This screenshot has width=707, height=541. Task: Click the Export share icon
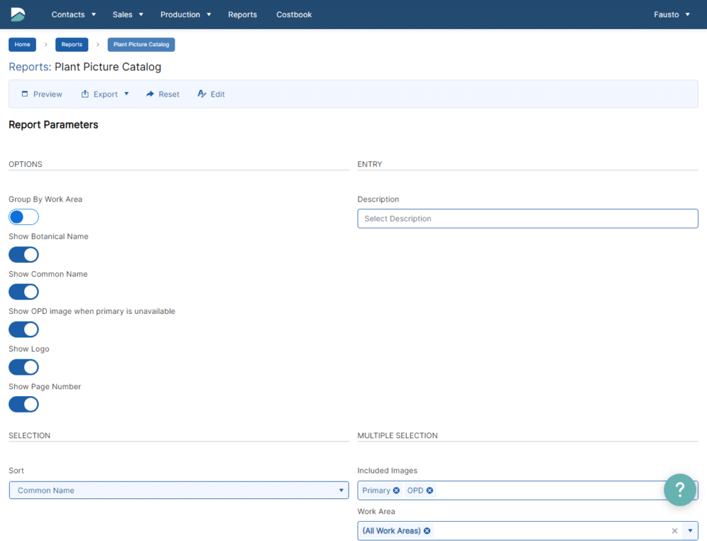point(86,94)
